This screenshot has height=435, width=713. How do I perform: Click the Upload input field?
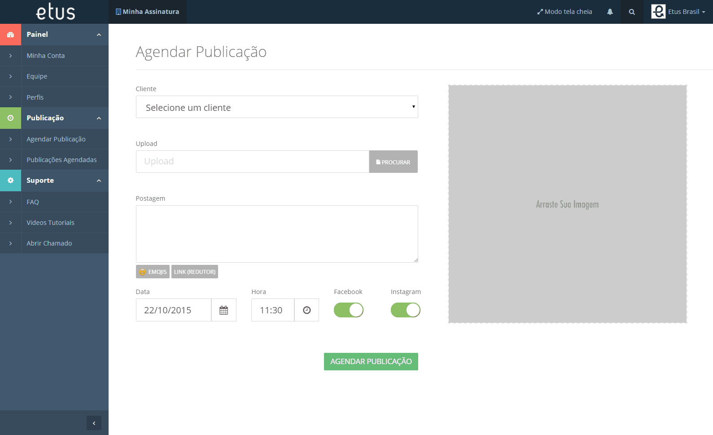click(x=253, y=162)
